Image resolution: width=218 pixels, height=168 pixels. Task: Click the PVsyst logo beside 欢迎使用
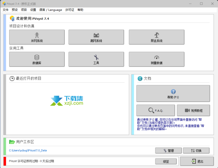[12, 18]
